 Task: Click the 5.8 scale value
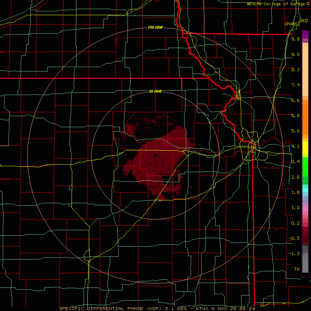(x=295, y=116)
